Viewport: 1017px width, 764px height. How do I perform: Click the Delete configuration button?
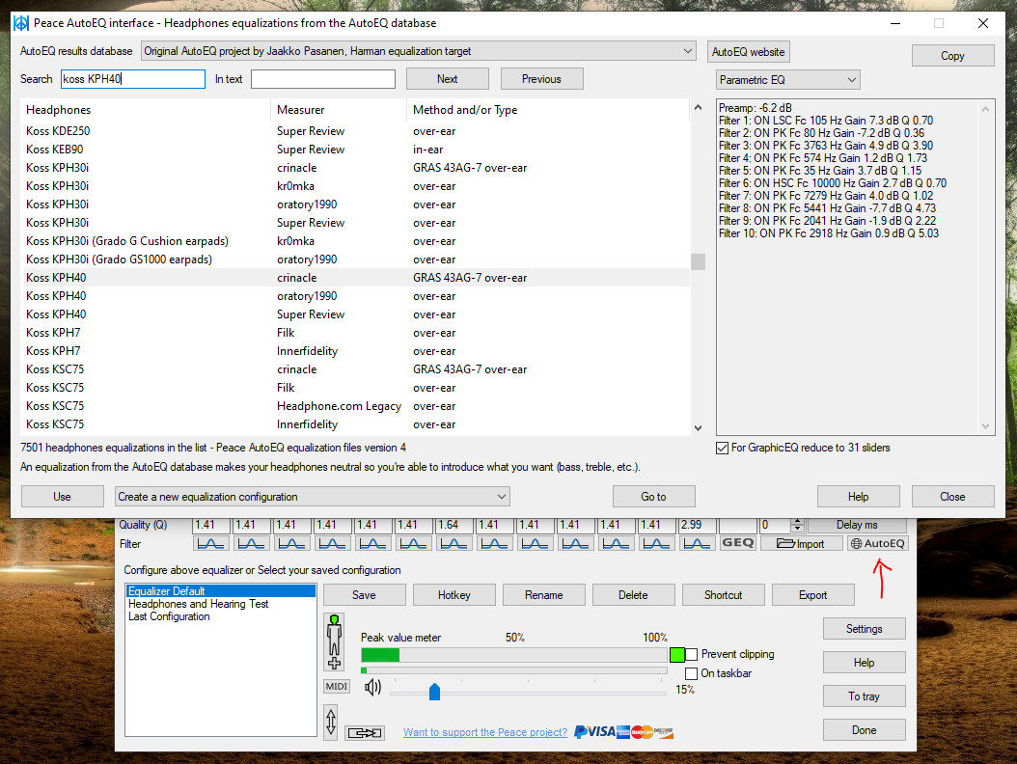(633, 595)
